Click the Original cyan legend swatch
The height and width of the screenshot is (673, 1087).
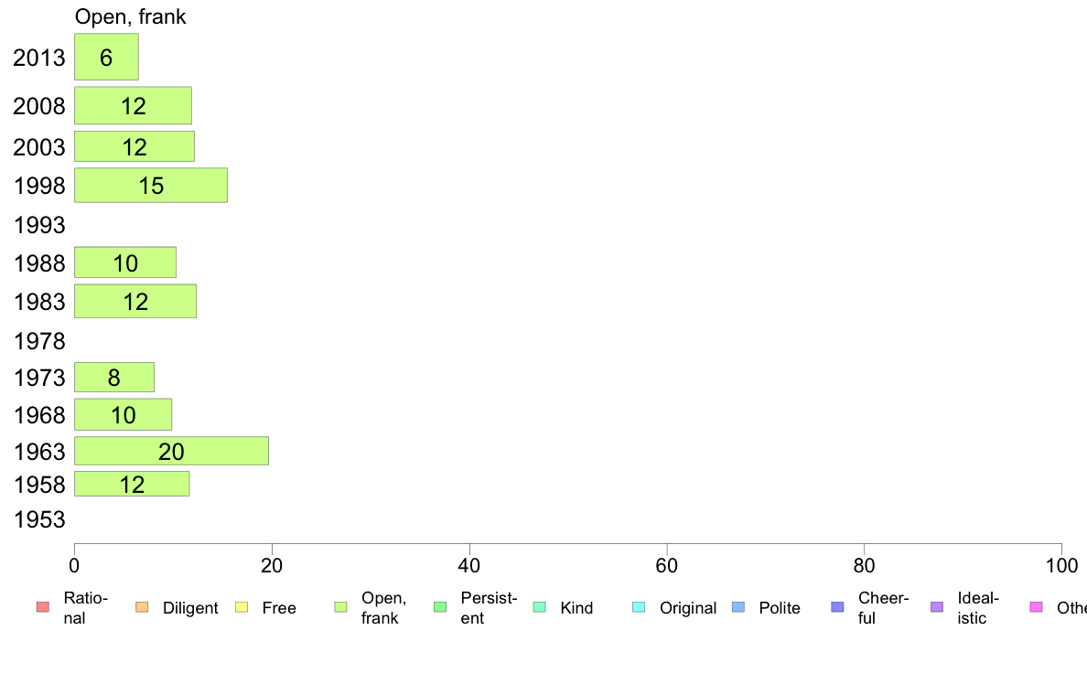(x=640, y=607)
